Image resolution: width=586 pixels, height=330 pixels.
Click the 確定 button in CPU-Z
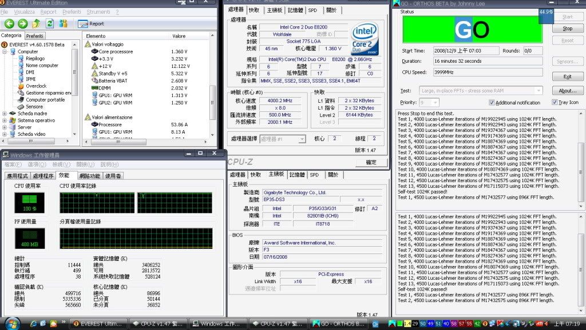(x=371, y=163)
